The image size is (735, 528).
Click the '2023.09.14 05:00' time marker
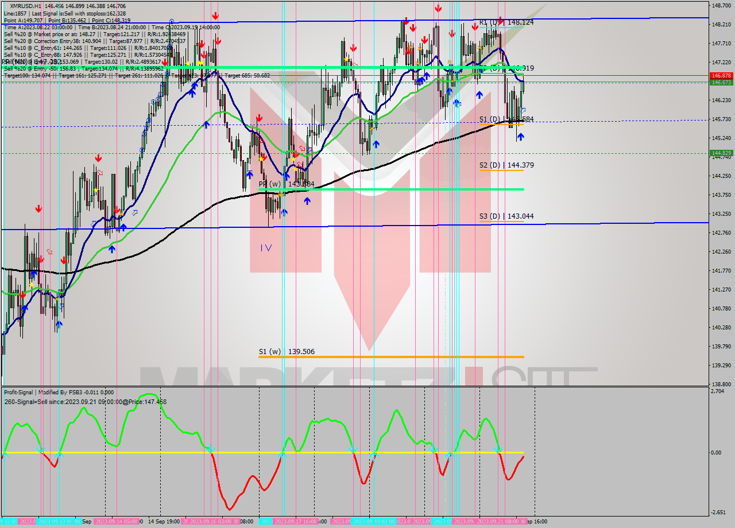click(117, 522)
